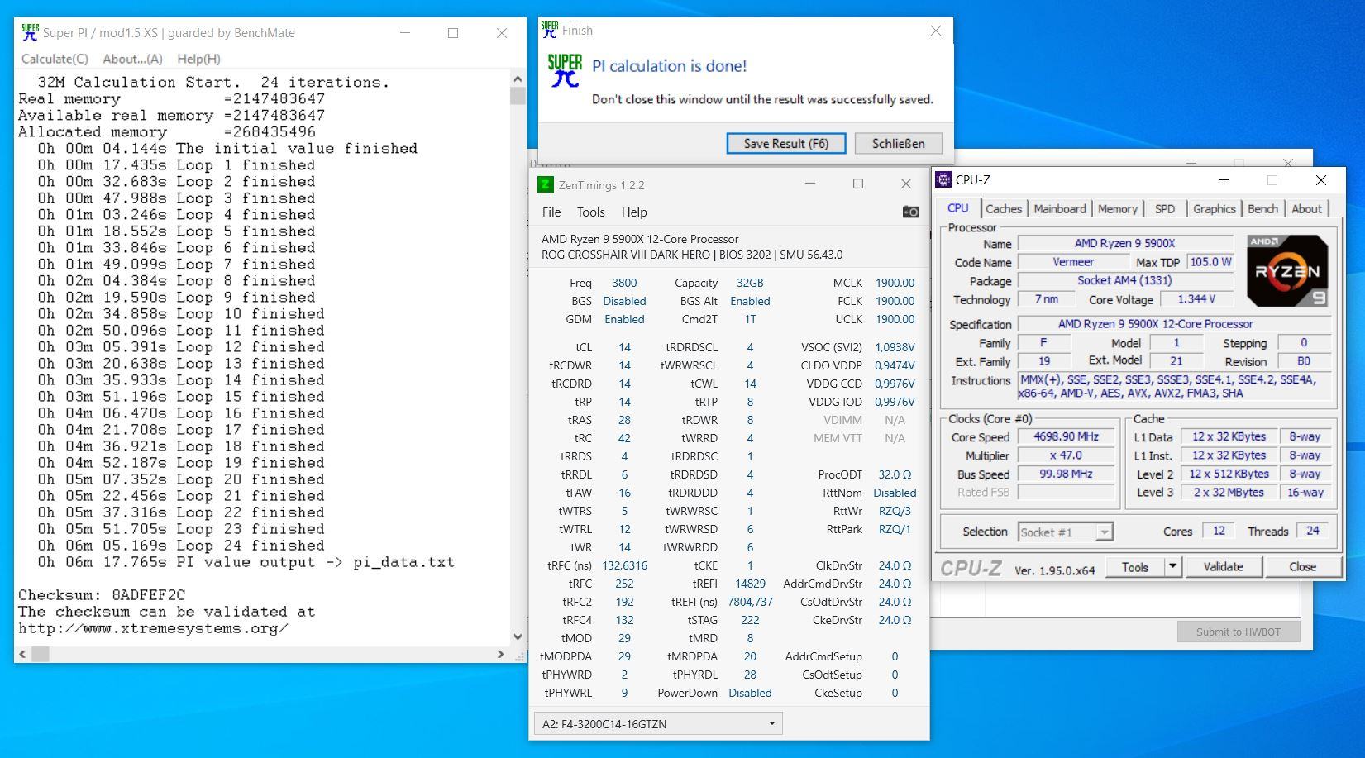The image size is (1365, 758).
Task: Click the AMD Ryzen 9 logo in CPU-Z
Action: pyautogui.click(x=1287, y=272)
